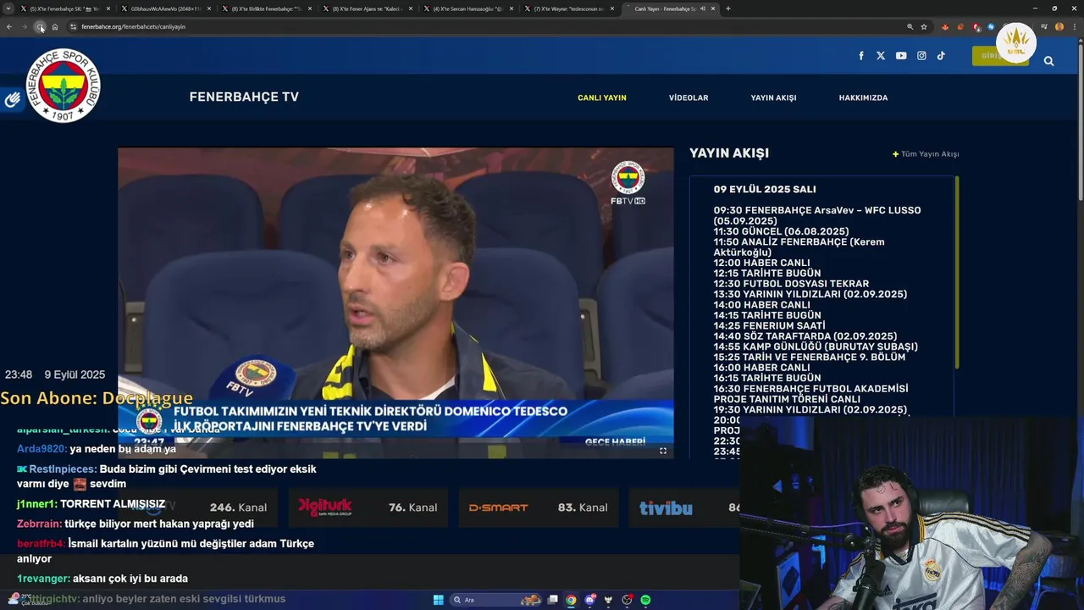This screenshot has height=610, width=1084.
Task: Click schedule entry 11:30 GÜNCEL (06.08.2025)
Action: 781,231
